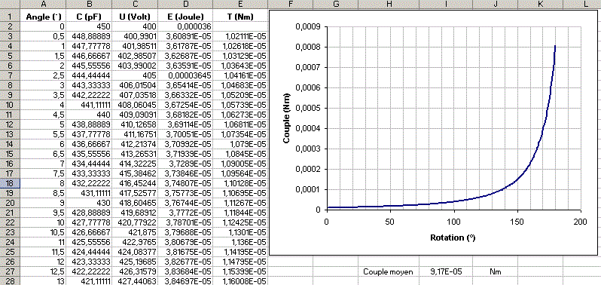The height and width of the screenshot is (285, 601).
Task: Select column C header
Action: [134, 5]
